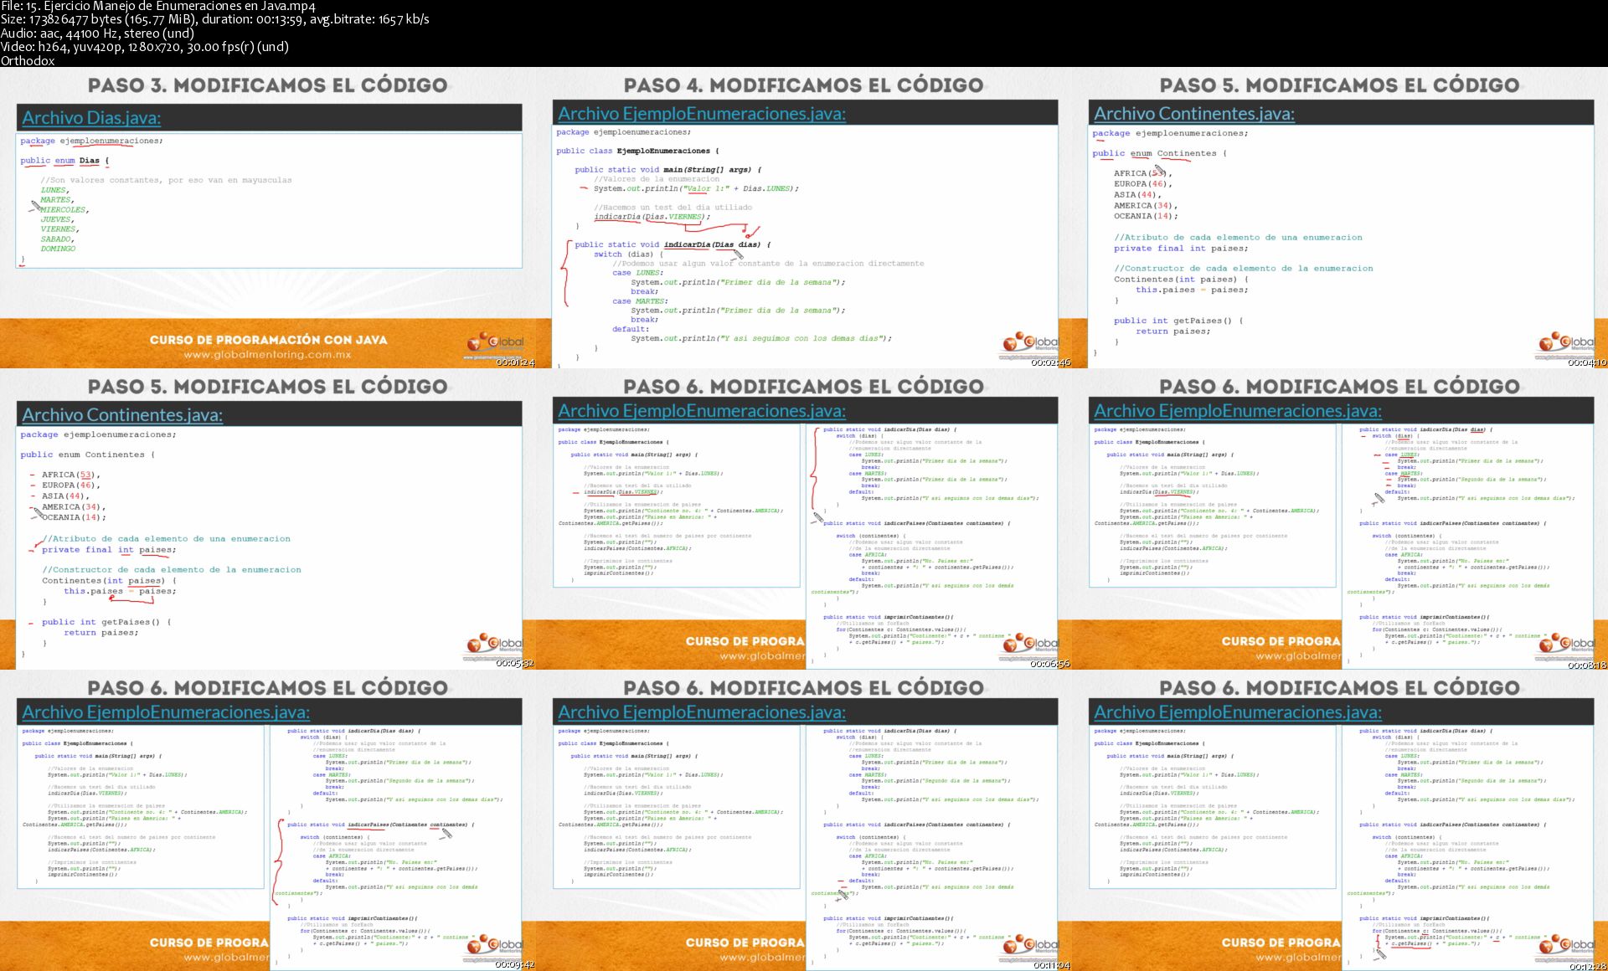Click 'private final int paises;' in the 00:05:32 frame
The width and height of the screenshot is (1608, 971).
[x=109, y=550]
